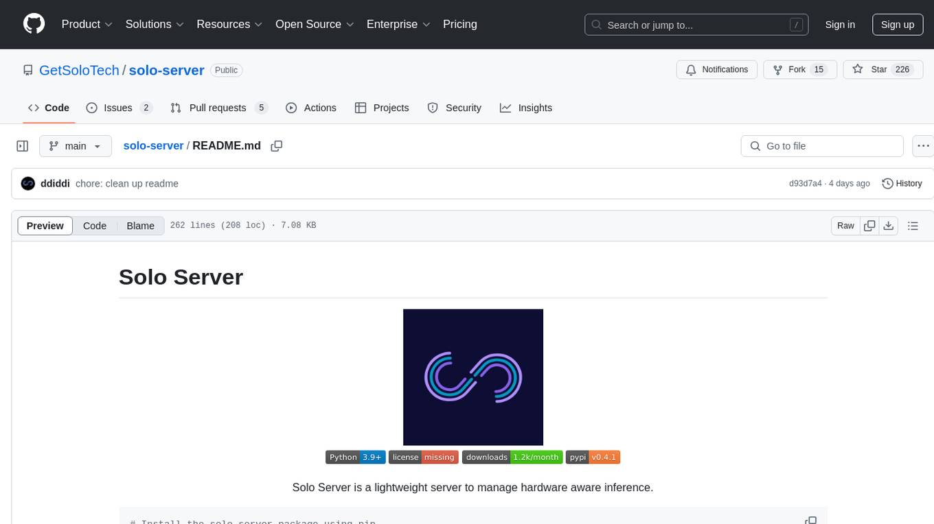The height and width of the screenshot is (524, 934).
Task: View the file History
Action: (x=902, y=183)
